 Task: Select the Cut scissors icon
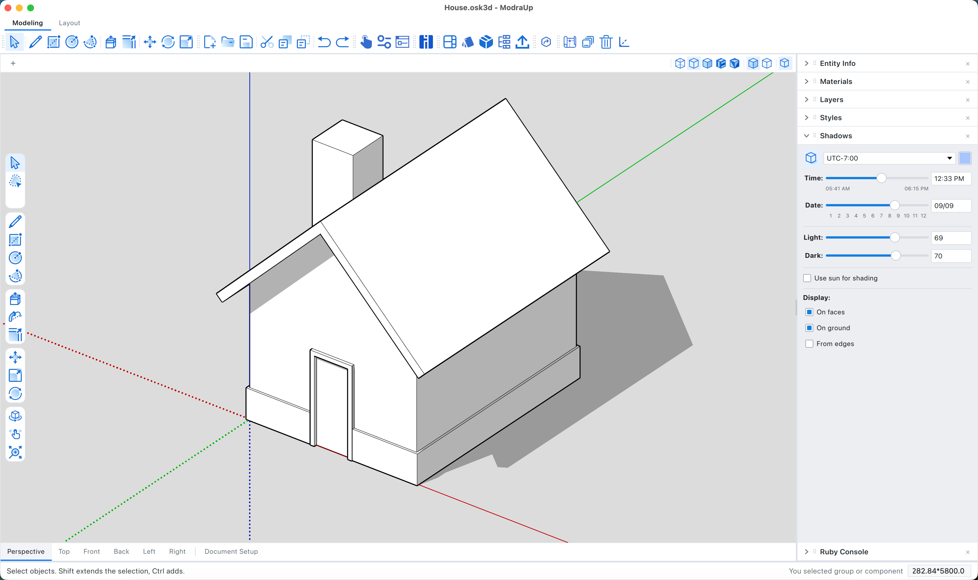pyautogui.click(x=267, y=42)
